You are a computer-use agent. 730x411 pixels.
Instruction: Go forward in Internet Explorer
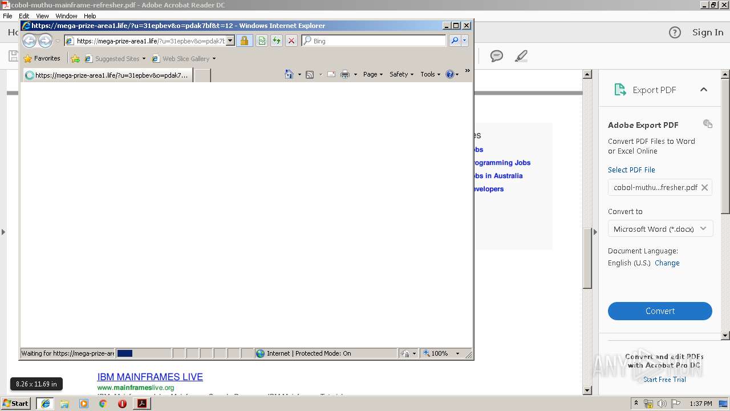click(45, 41)
